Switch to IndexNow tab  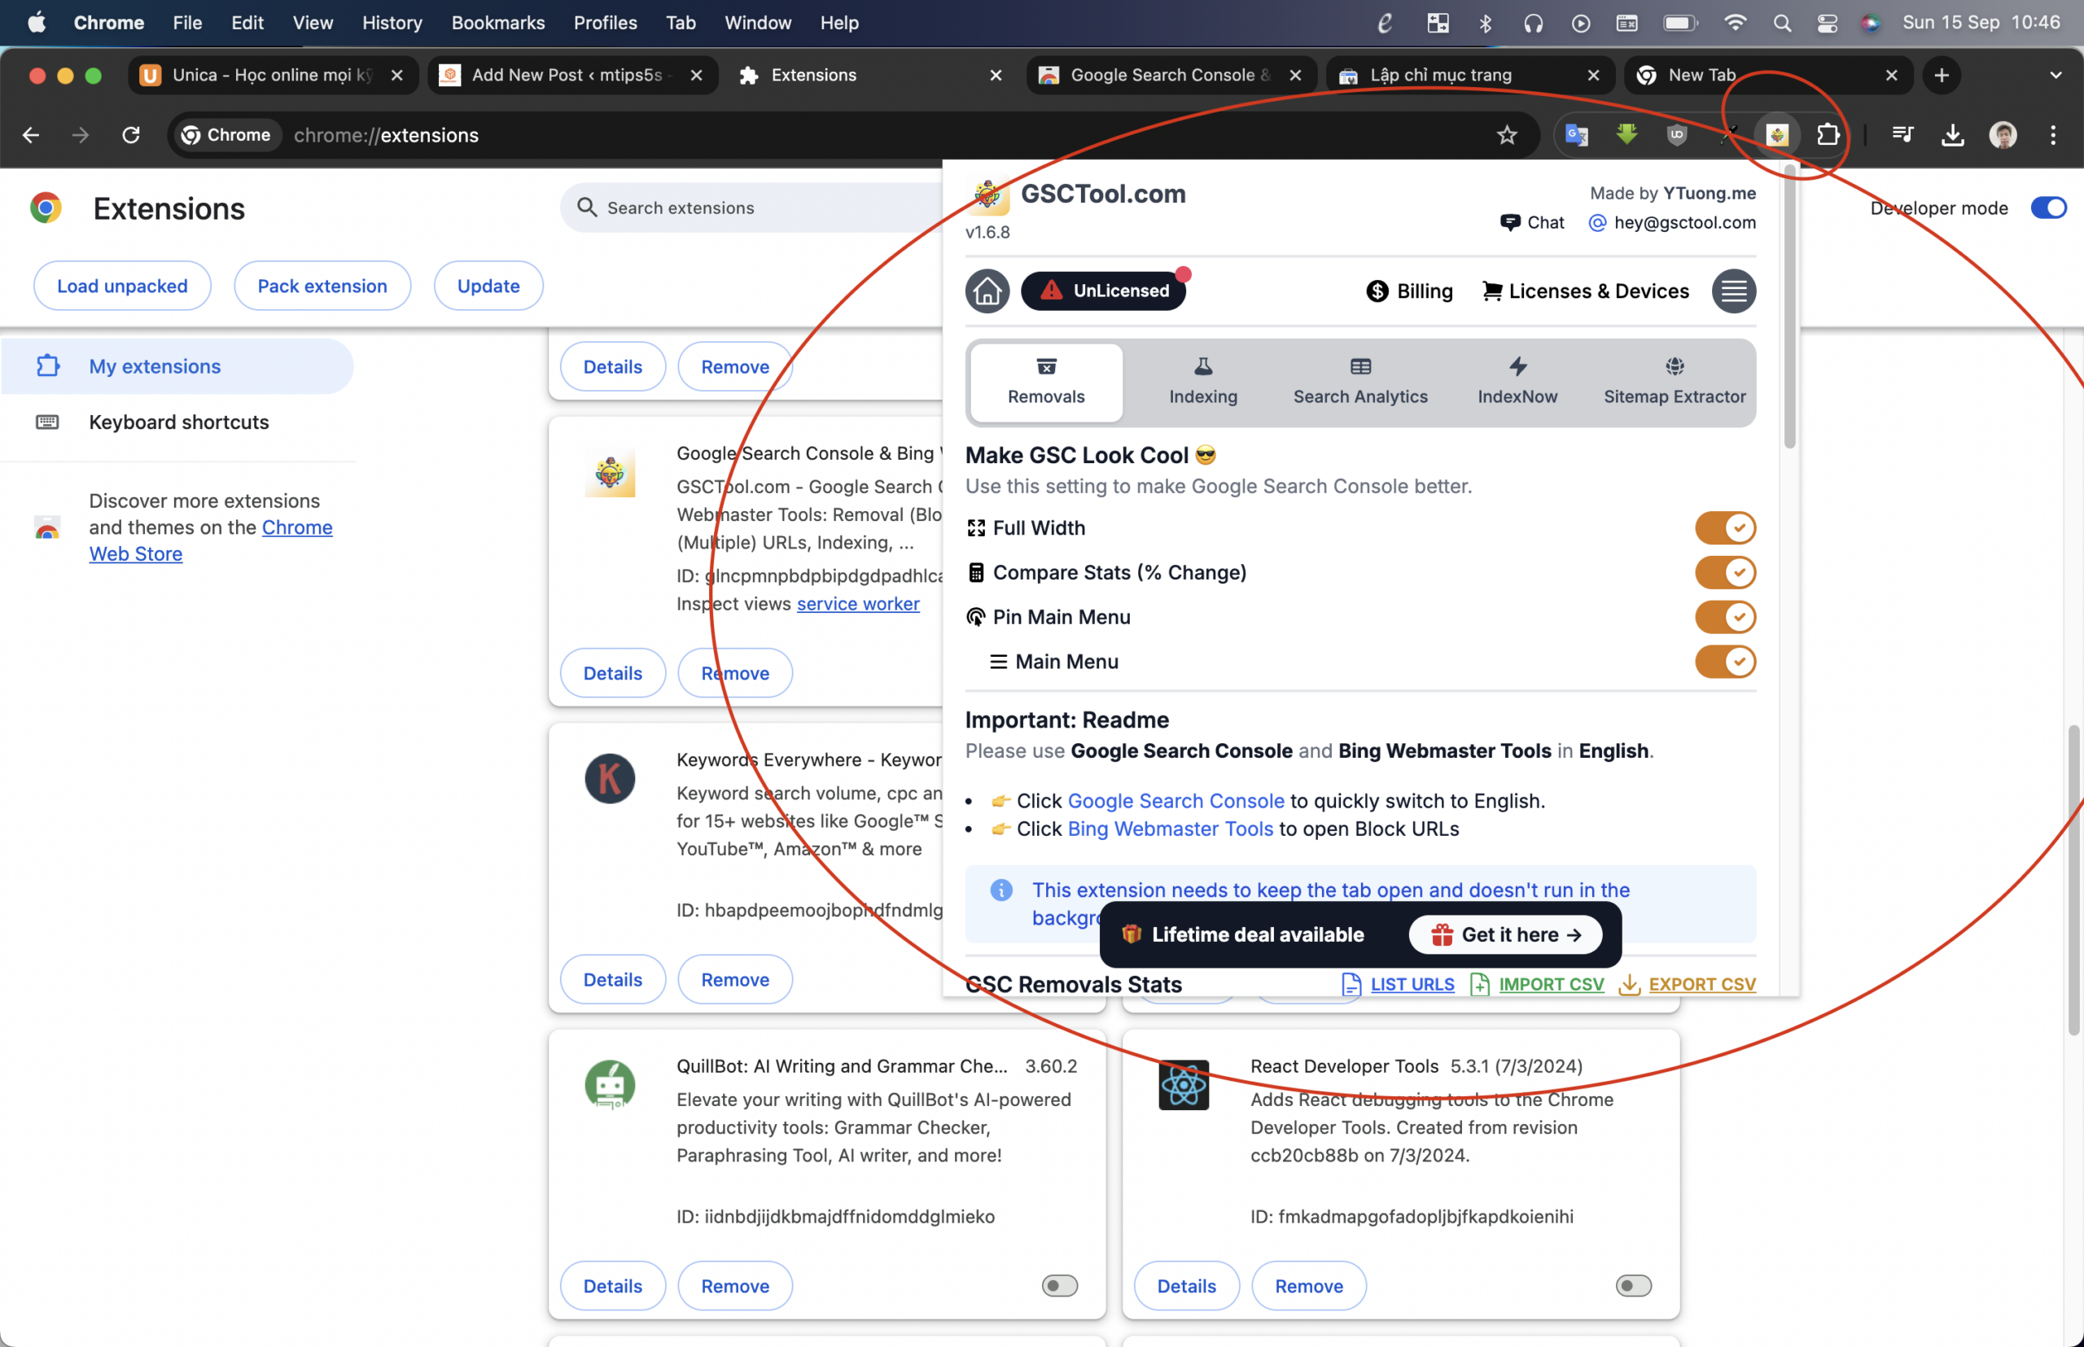click(1517, 383)
